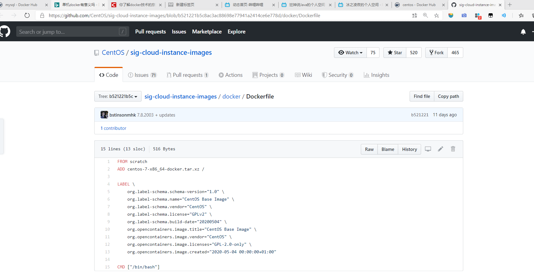Switch to centos - Docker Hub browser tab
This screenshot has height=275, width=534.
pyautogui.click(x=419, y=5)
